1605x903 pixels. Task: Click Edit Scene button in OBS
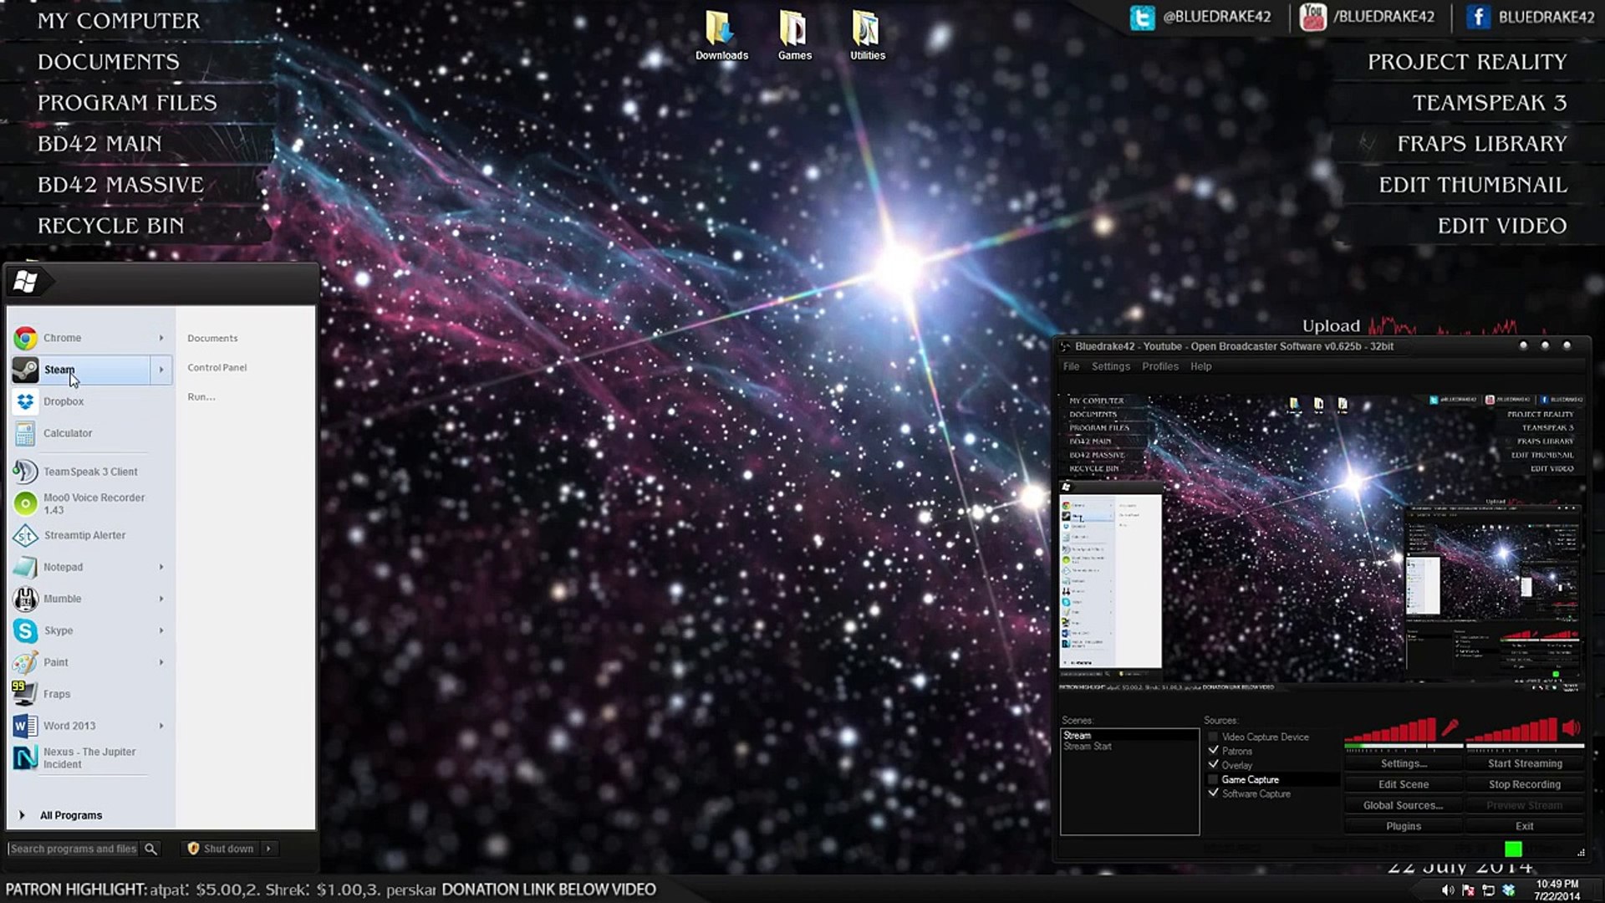pos(1403,784)
